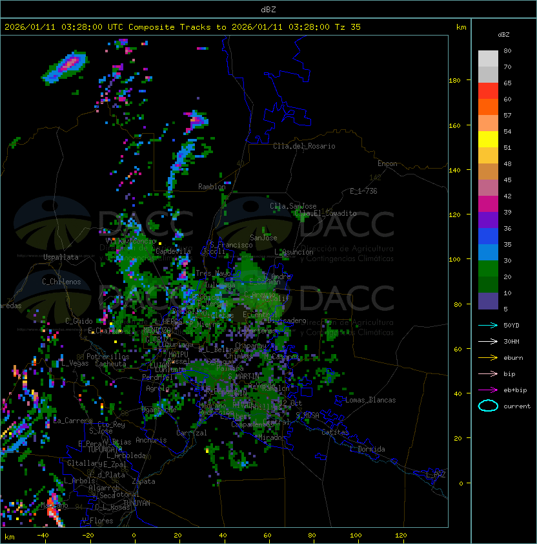
Task: Select the bright green 20-30 dBZ swatch
Action: tap(488, 269)
